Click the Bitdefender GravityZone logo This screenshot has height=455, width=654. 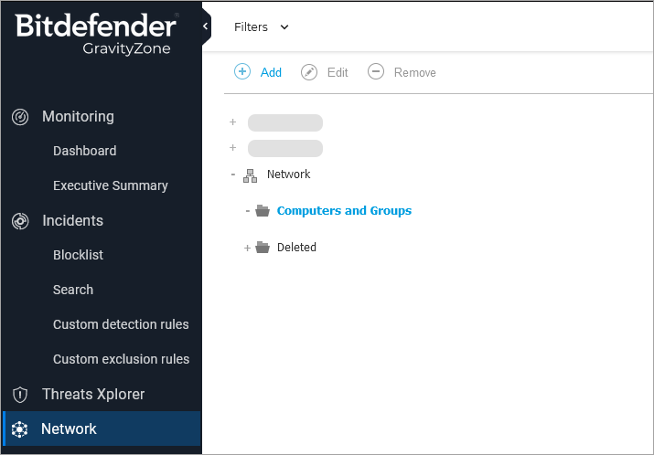(95, 34)
